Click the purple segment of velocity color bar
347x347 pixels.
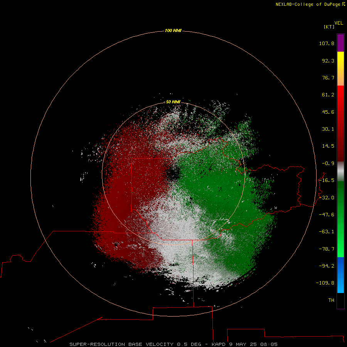point(340,43)
